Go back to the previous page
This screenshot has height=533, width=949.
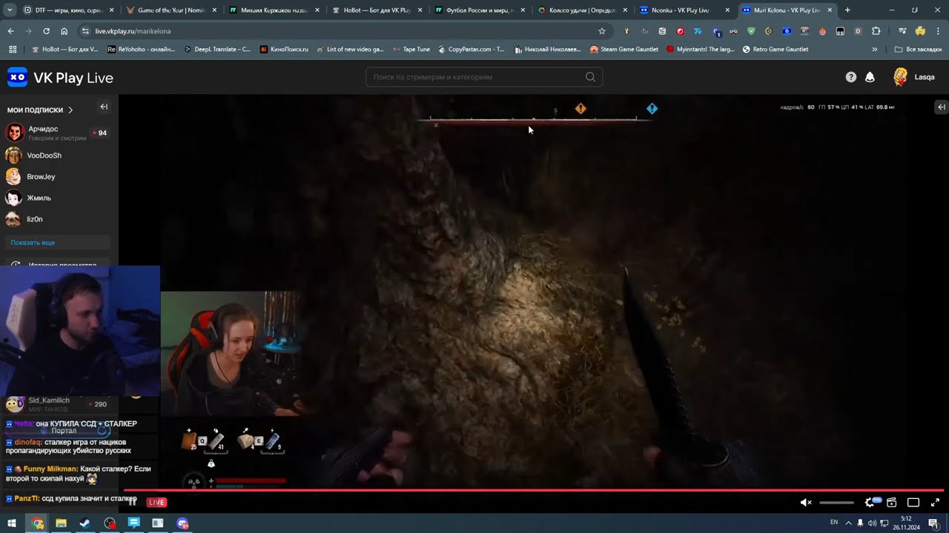[10, 31]
